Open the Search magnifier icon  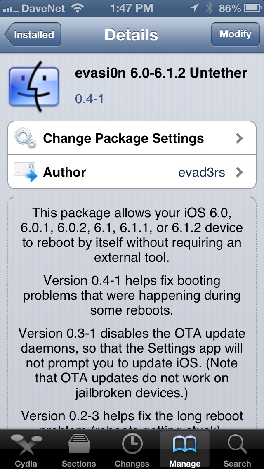pyautogui.click(x=237, y=444)
